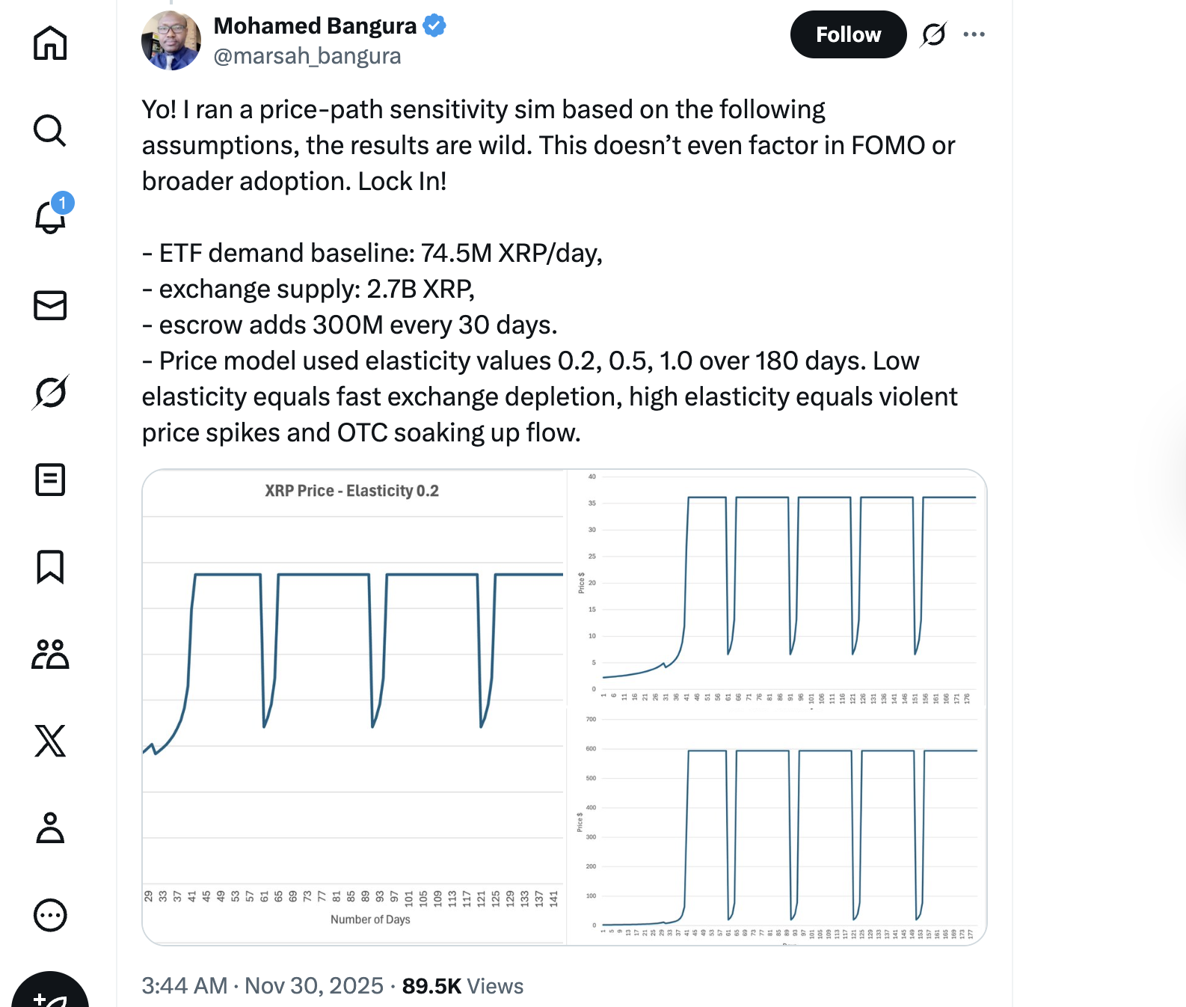The height and width of the screenshot is (1007, 1186).
Task: Open the bottom-right price chart image
Action: tap(776, 830)
